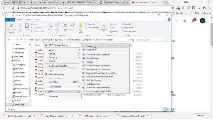This screenshot has width=213, height=120.
Task: Click Move to in the ribbon
Action: point(50,28)
